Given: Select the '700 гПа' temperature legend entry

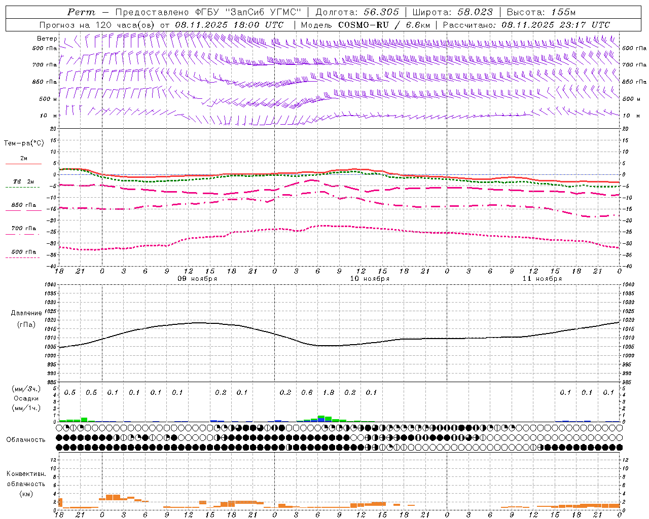Looking at the screenshot, I should point(24,229).
